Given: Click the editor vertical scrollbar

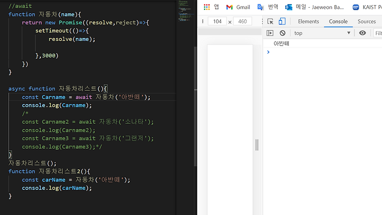Looking at the screenshot, I should pyautogui.click(x=196, y=106).
